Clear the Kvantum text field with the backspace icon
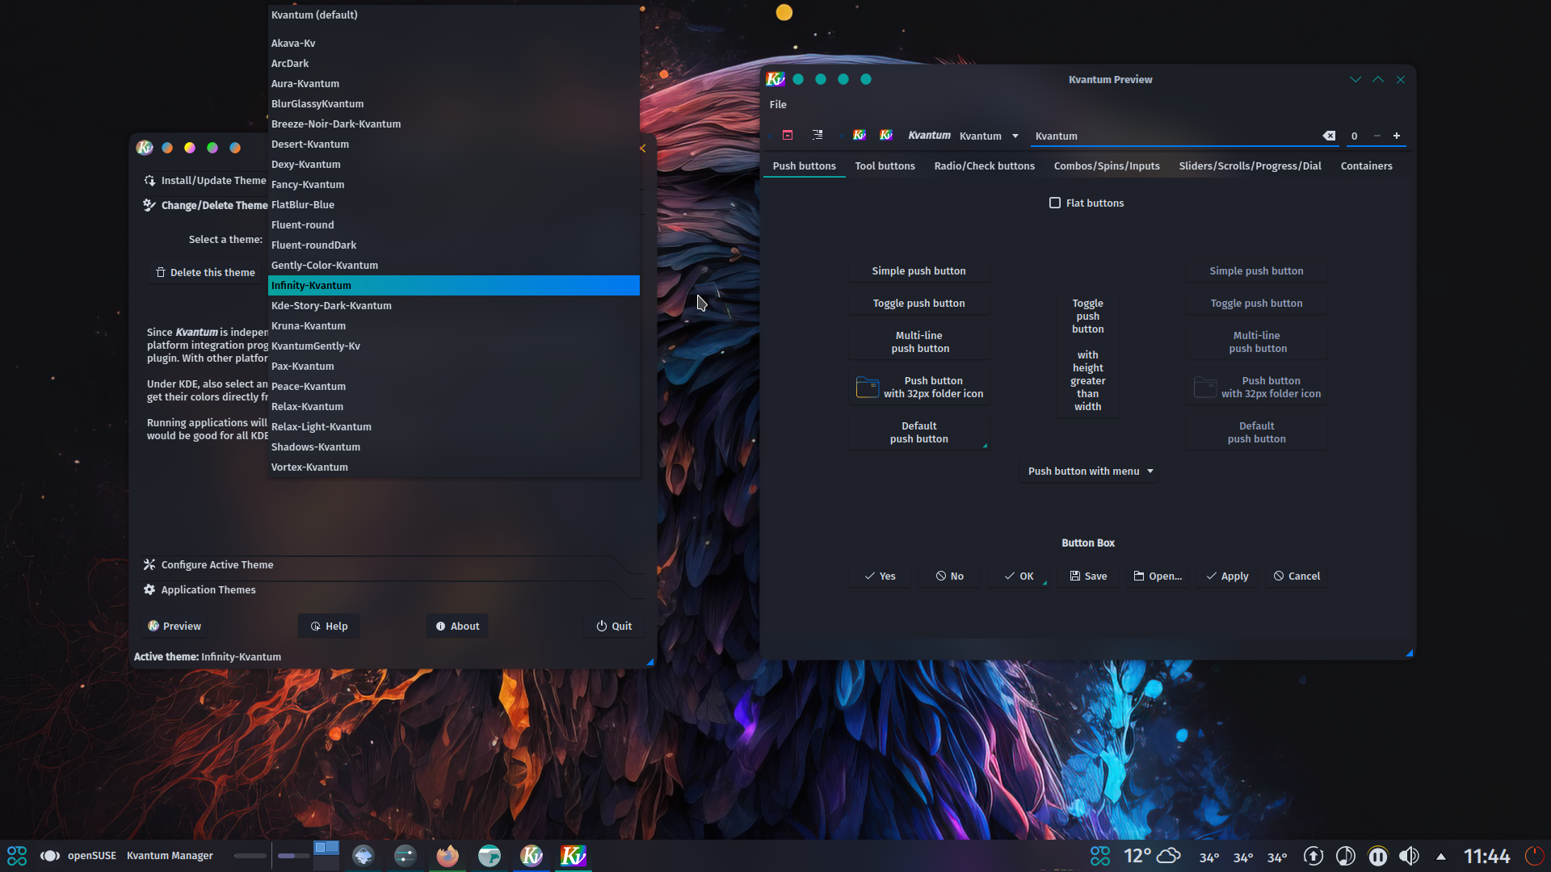 [x=1329, y=136]
